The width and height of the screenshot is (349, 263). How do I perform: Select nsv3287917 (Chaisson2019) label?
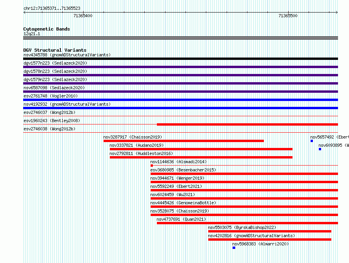[133, 137]
